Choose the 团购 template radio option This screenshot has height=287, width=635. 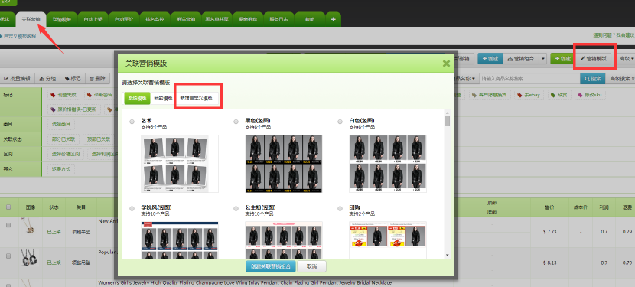click(340, 208)
